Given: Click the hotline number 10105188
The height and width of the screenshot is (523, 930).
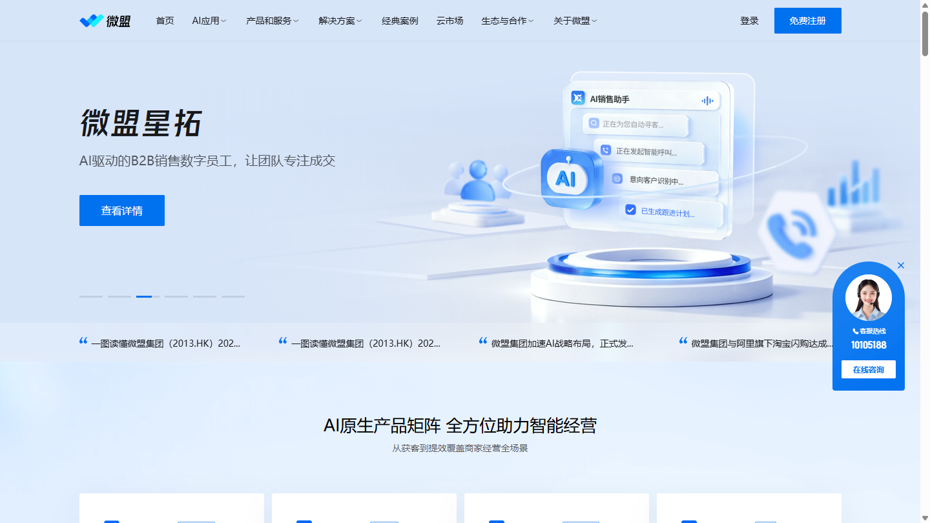Looking at the screenshot, I should pyautogui.click(x=869, y=345).
